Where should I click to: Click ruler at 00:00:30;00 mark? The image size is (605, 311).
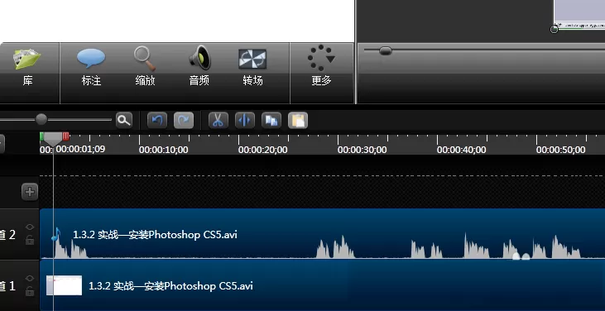tap(363, 150)
